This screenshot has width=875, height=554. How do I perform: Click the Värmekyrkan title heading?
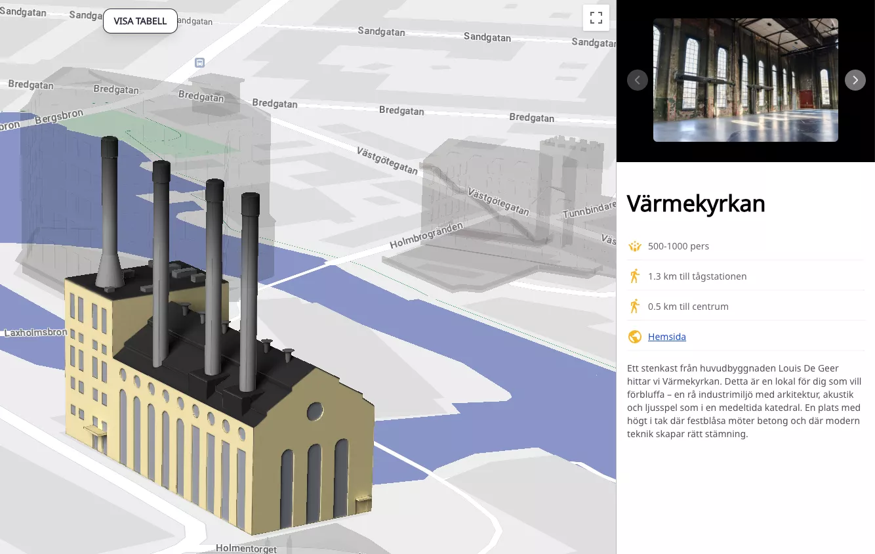click(x=695, y=203)
